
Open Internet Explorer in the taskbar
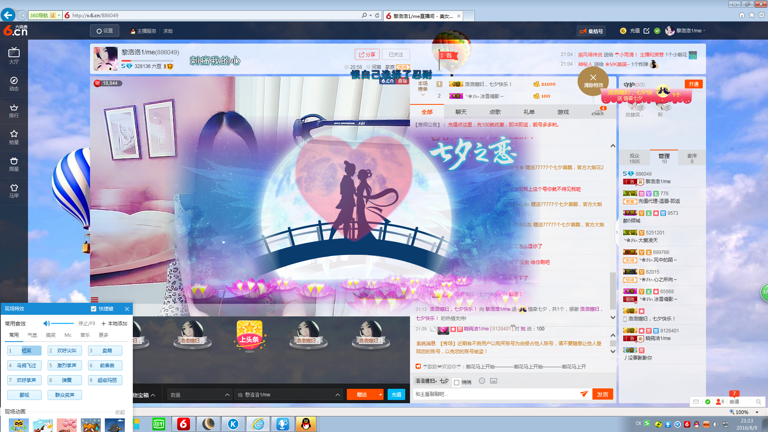pos(258,424)
